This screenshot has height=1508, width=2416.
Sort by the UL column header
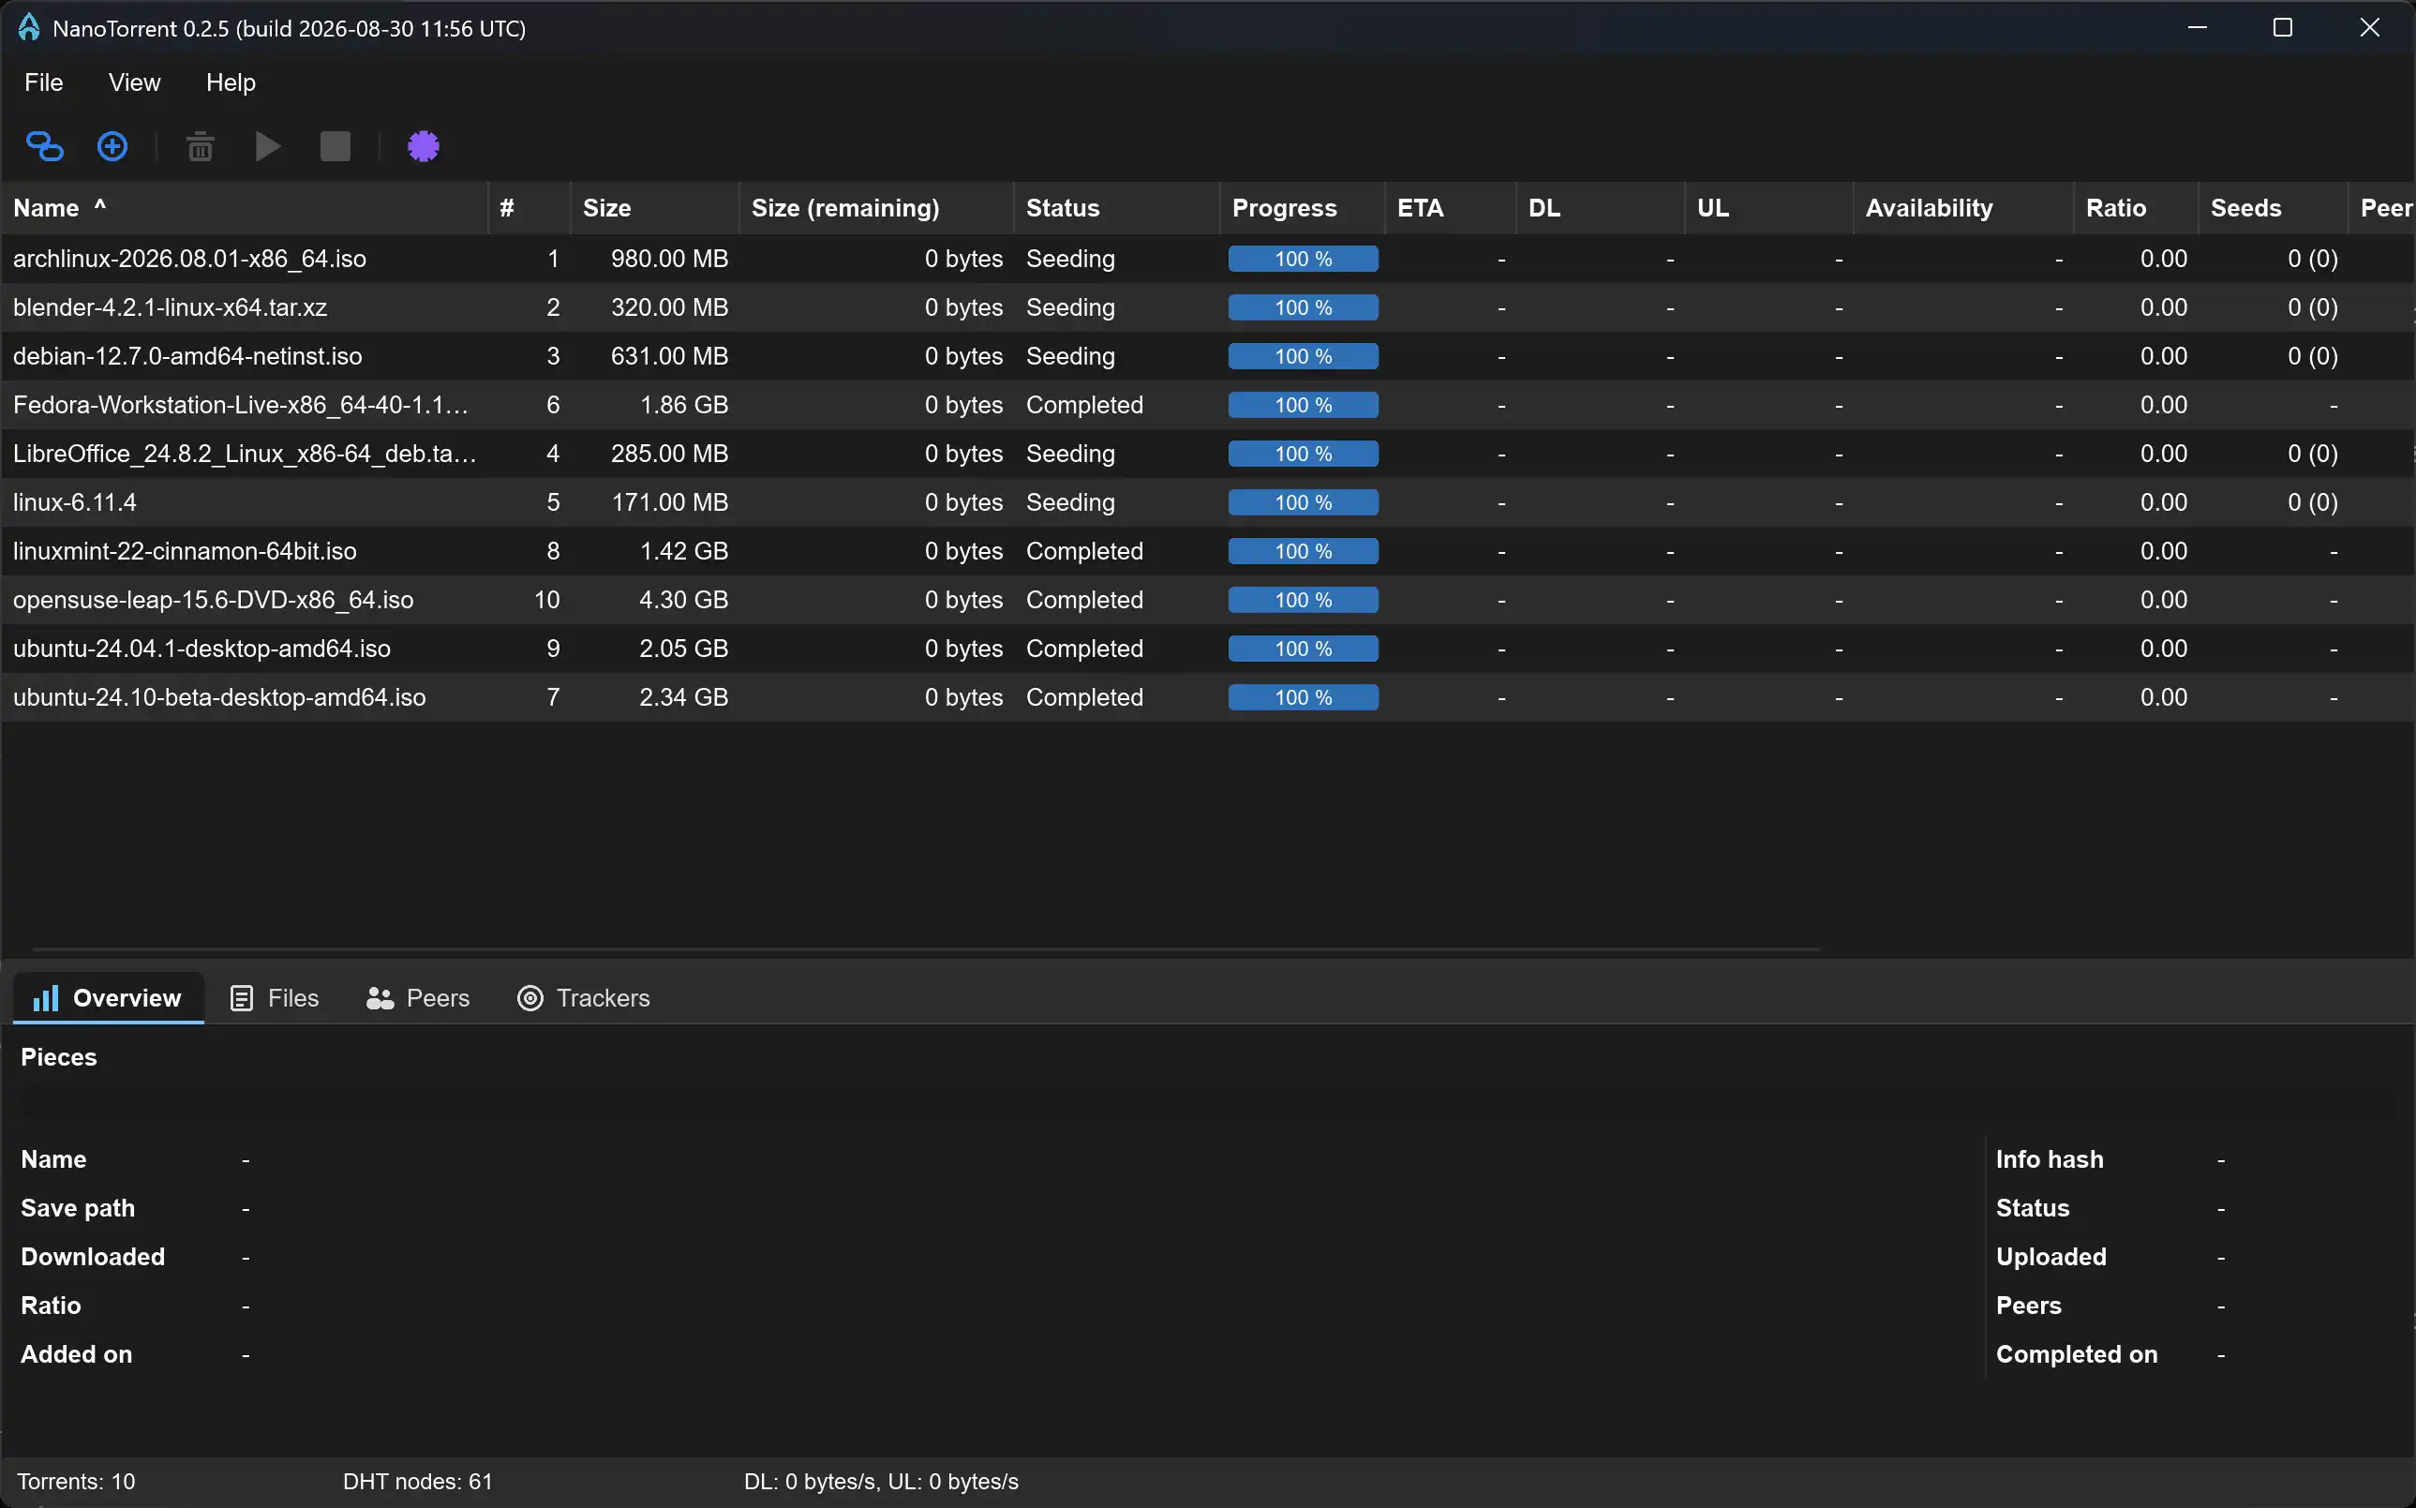pyautogui.click(x=1768, y=208)
